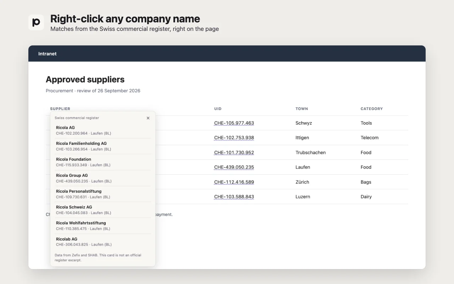
Task: Click the Luzern town cell
Action: click(x=303, y=197)
